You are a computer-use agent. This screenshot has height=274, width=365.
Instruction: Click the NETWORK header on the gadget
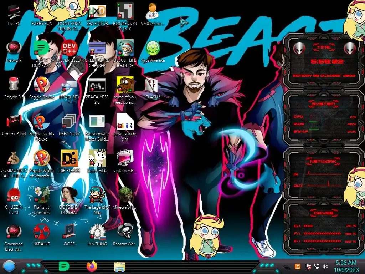(x=324, y=161)
